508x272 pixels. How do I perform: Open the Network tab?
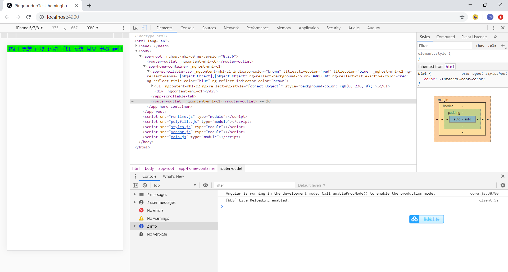[x=231, y=28]
